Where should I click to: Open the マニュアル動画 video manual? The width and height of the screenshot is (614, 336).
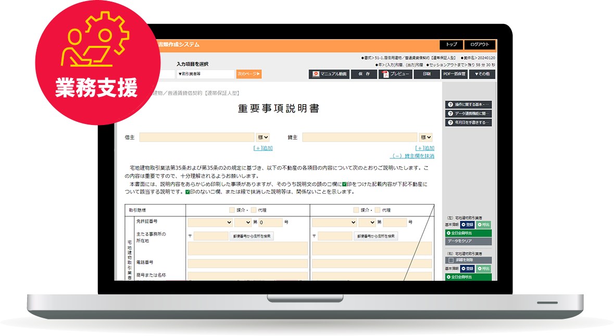click(x=329, y=74)
